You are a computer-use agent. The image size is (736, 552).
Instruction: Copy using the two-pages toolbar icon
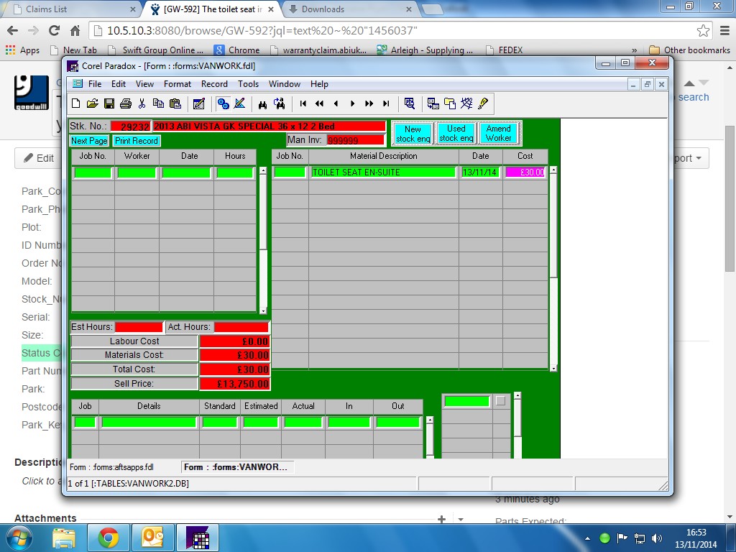tap(158, 103)
